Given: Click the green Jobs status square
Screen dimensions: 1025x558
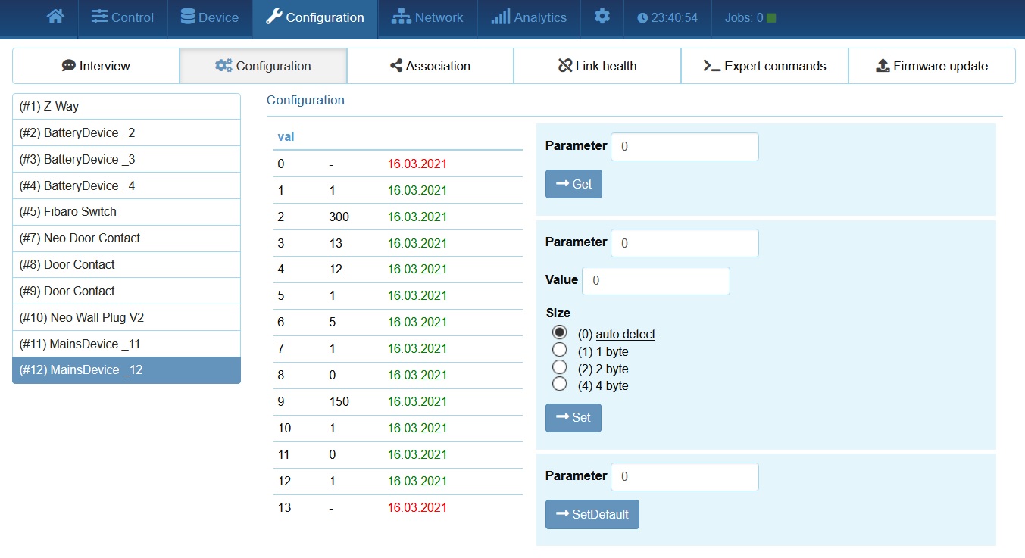Looking at the screenshot, I should click(771, 17).
